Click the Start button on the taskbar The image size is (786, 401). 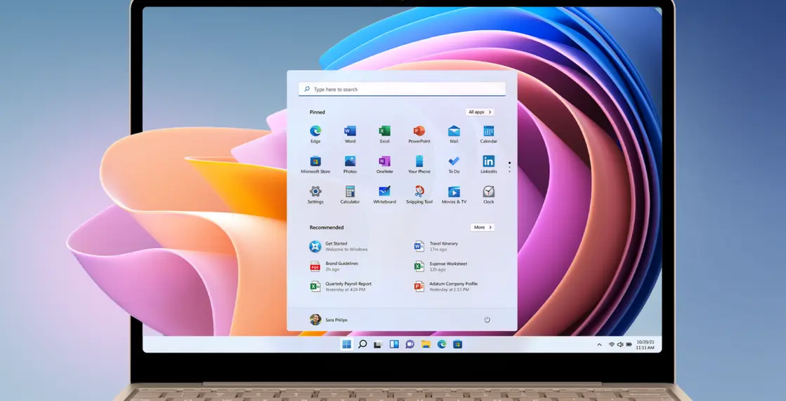[346, 344]
